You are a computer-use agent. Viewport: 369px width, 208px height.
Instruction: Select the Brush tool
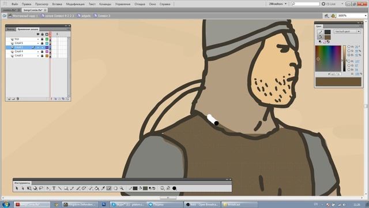pyautogui.click(x=78, y=188)
